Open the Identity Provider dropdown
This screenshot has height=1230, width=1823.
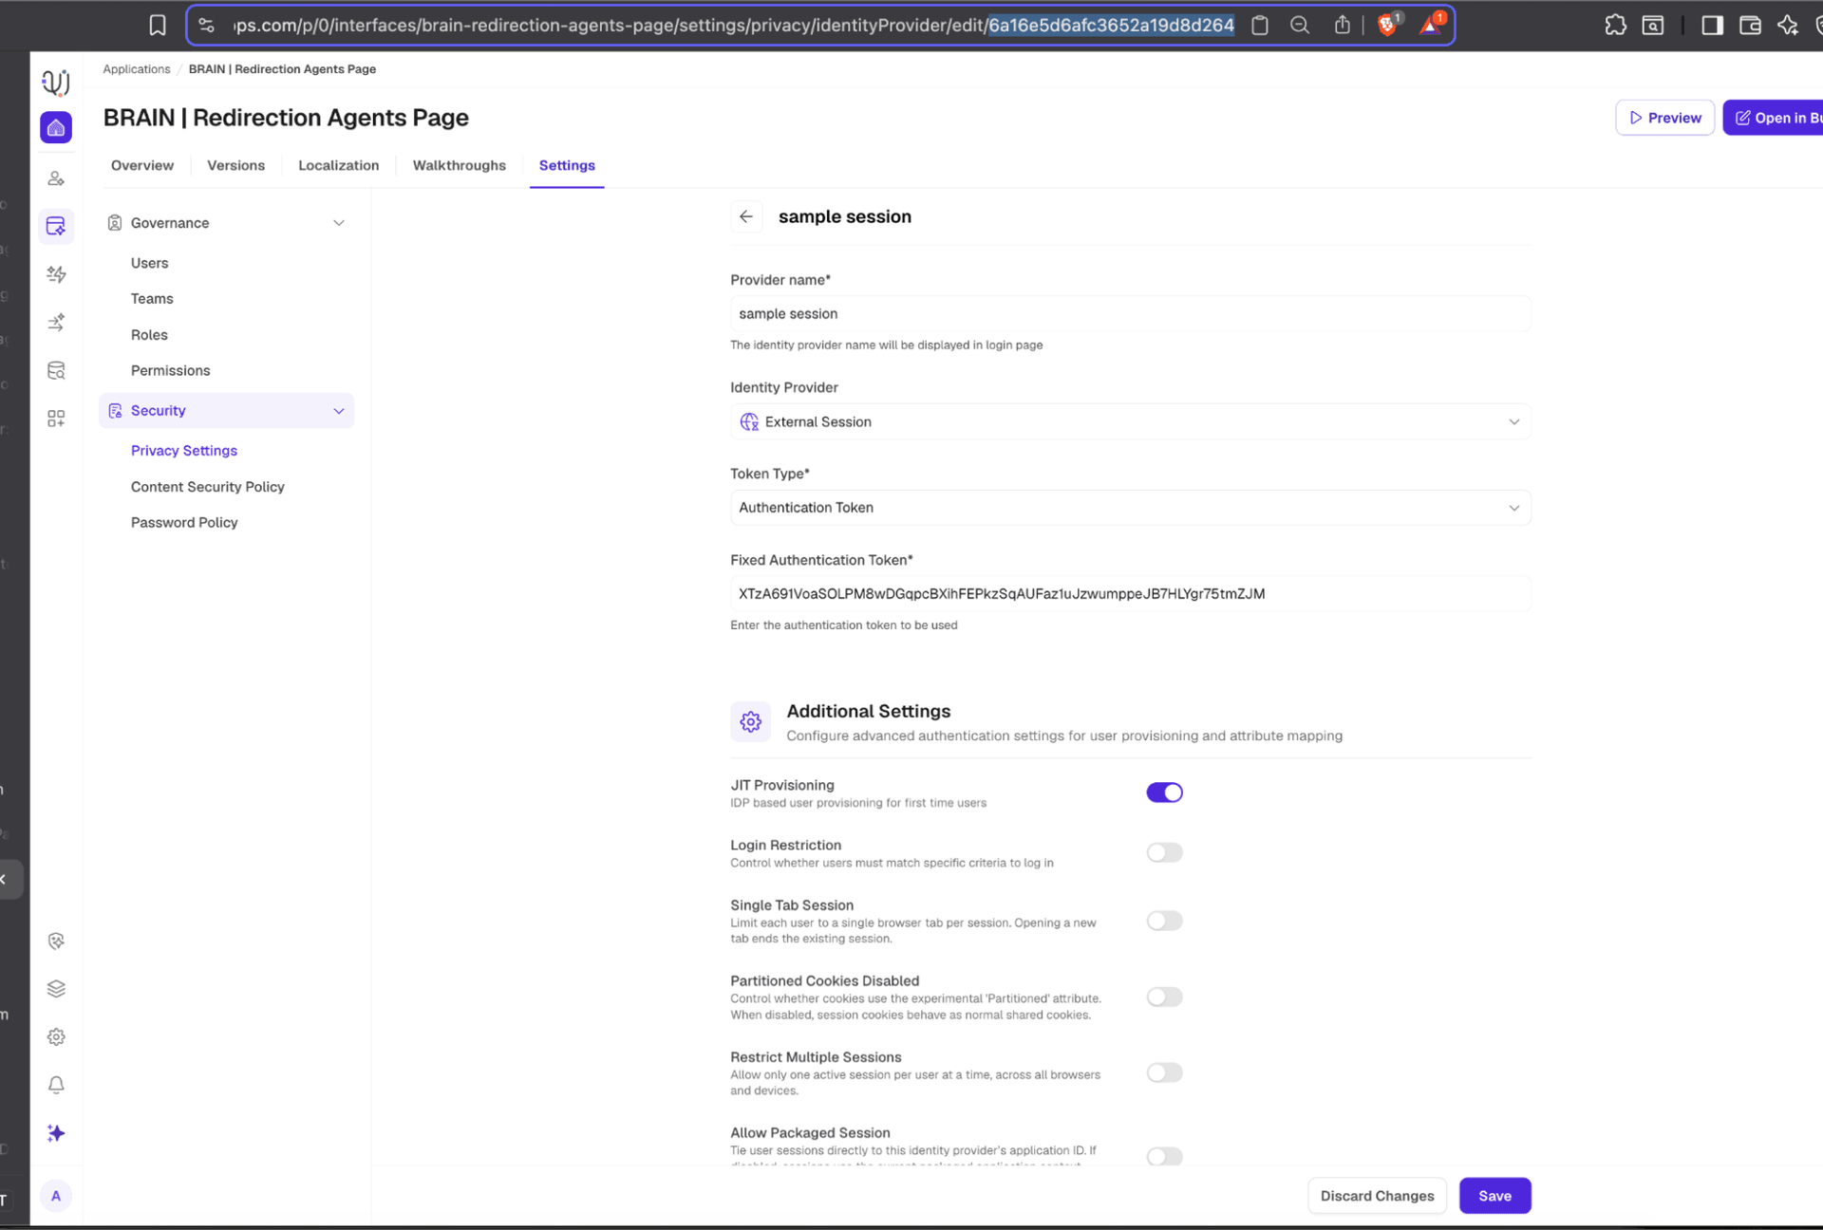click(1130, 422)
